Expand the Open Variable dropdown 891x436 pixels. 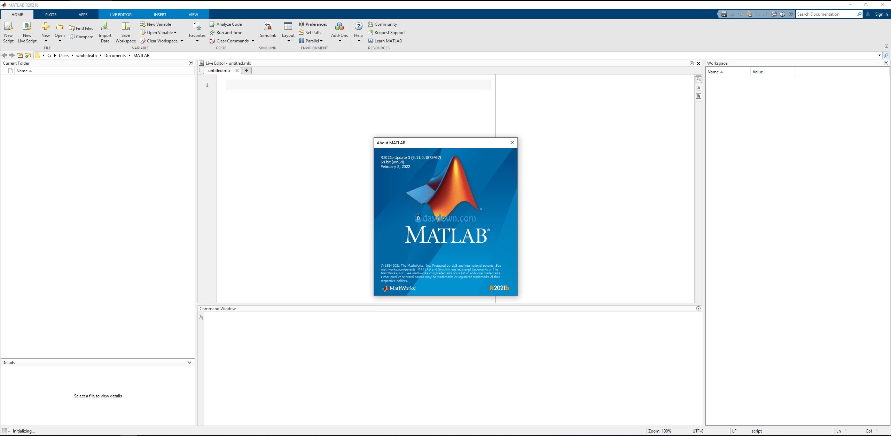coord(175,32)
